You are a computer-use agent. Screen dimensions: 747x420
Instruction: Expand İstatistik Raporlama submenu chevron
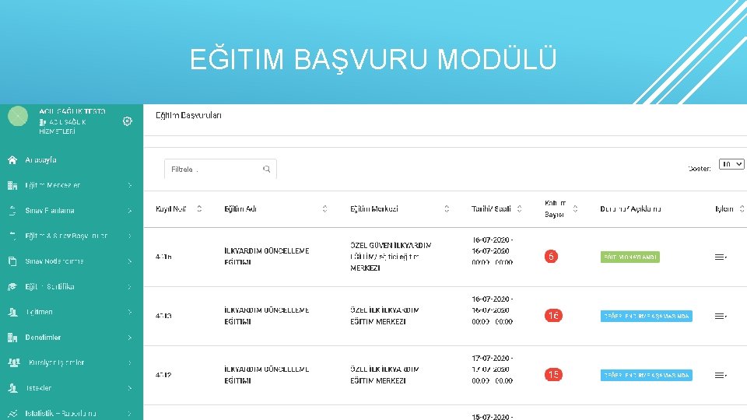pyautogui.click(x=130, y=413)
